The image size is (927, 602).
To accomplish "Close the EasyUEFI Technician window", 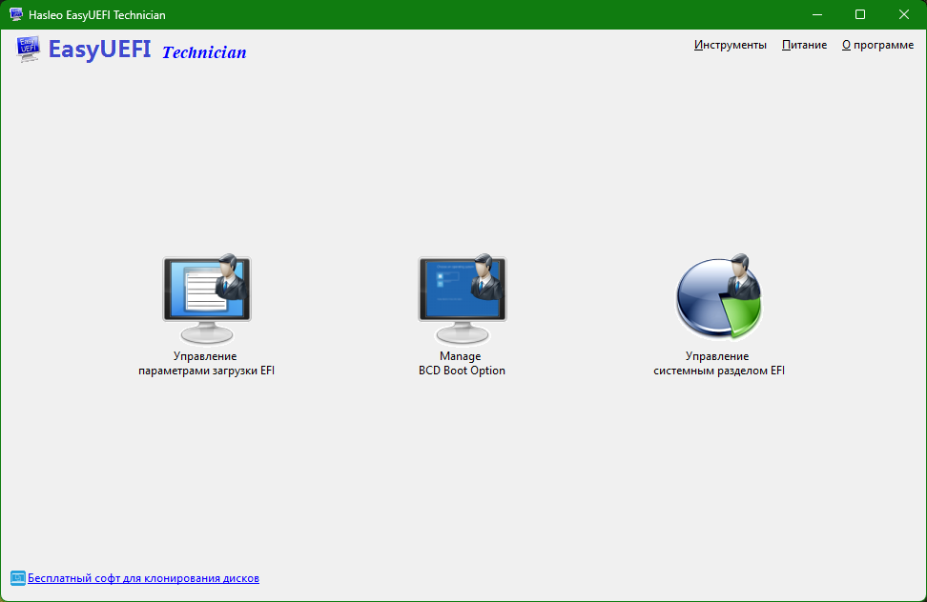I will coord(904,14).
